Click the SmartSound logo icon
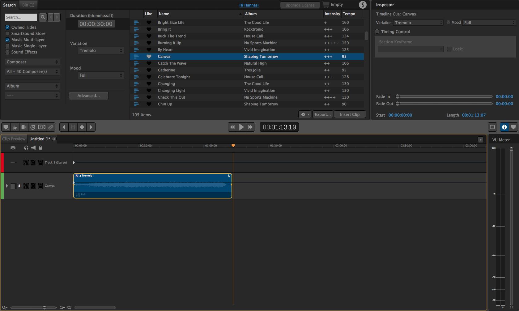Screen dimensions: 519x311 363,5
